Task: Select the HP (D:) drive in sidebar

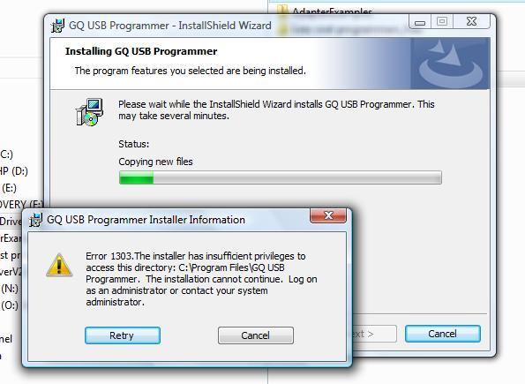Action: [13, 171]
